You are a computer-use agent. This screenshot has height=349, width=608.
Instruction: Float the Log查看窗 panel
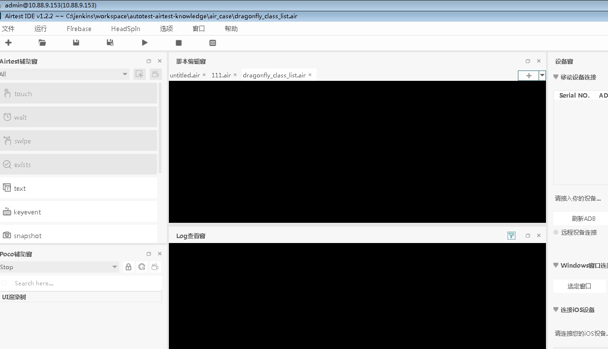pyautogui.click(x=528, y=236)
